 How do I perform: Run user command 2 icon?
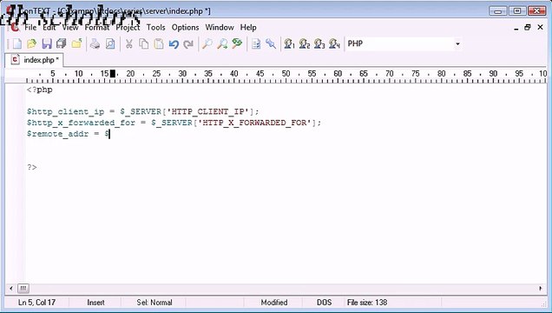[x=304, y=43]
